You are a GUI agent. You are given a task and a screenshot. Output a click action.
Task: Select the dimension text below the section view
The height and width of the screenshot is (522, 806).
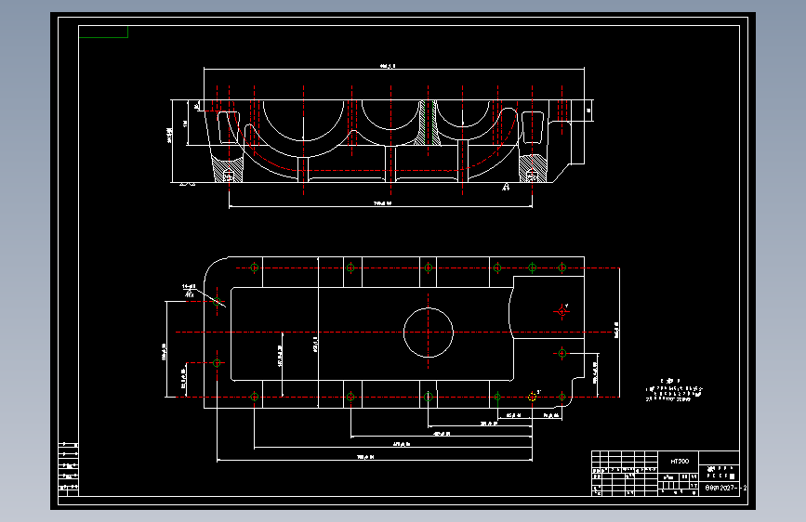pyautogui.click(x=382, y=203)
